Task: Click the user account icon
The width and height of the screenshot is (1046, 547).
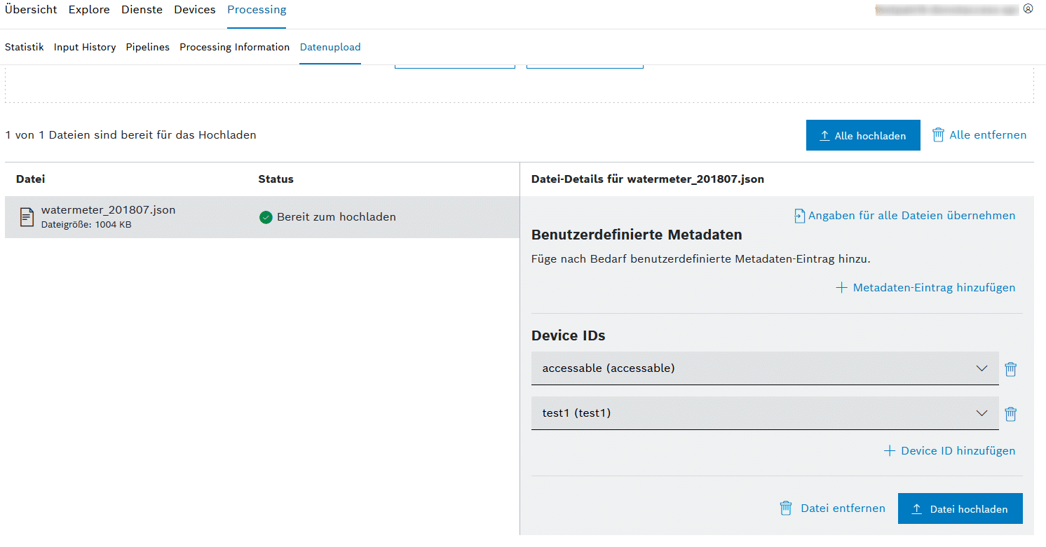Action: click(x=1028, y=9)
